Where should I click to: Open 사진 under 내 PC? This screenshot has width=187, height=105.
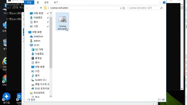(37, 71)
